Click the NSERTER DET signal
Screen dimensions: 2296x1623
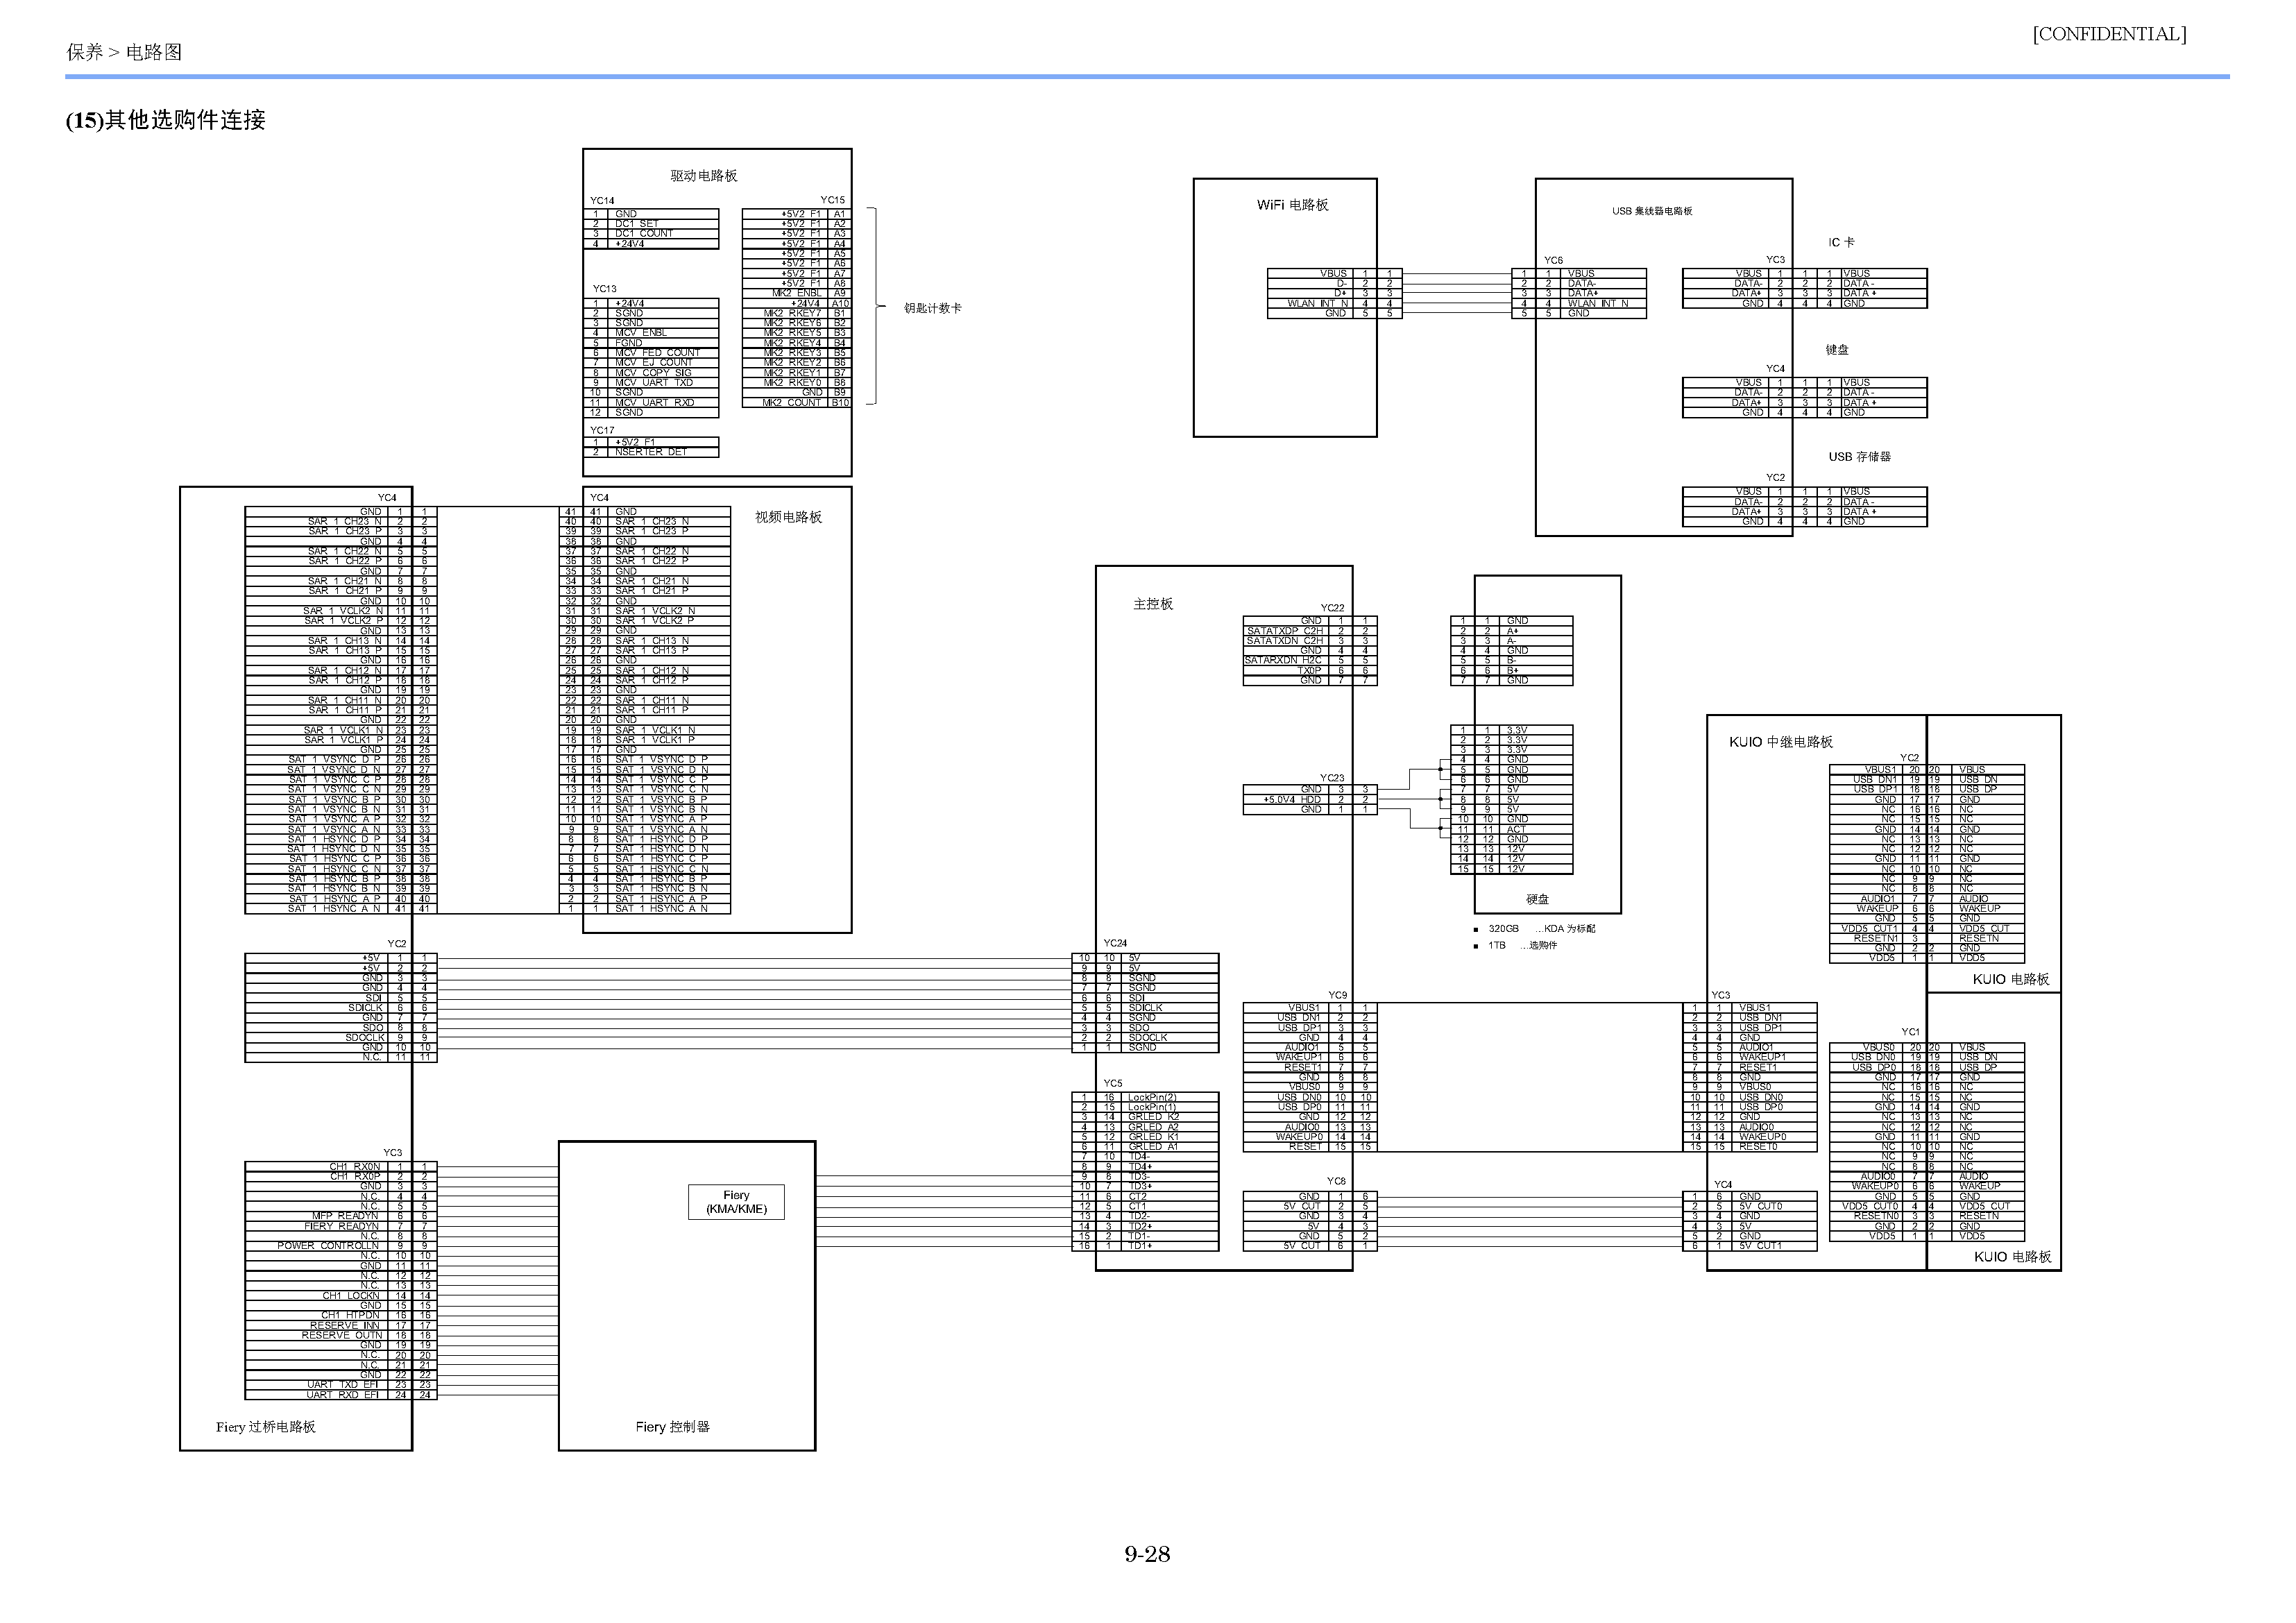[x=651, y=452]
